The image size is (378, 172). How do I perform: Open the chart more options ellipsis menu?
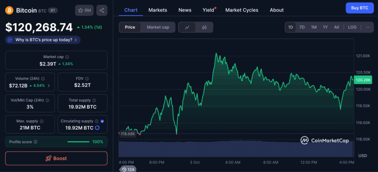pos(368,27)
